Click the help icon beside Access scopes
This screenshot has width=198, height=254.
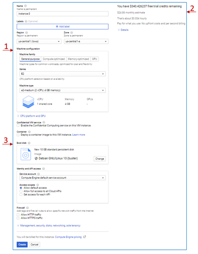pos(38,185)
